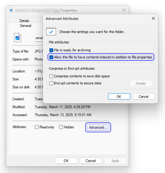Select the General tab
The height and width of the screenshot is (173, 165).
point(26,26)
